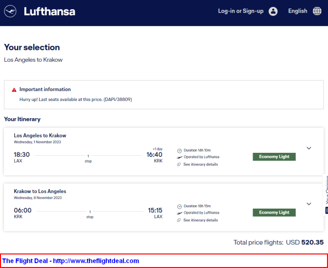This screenshot has width=328, height=268.
Task: Click the outbound Economy Light badge
Action: click(274, 157)
